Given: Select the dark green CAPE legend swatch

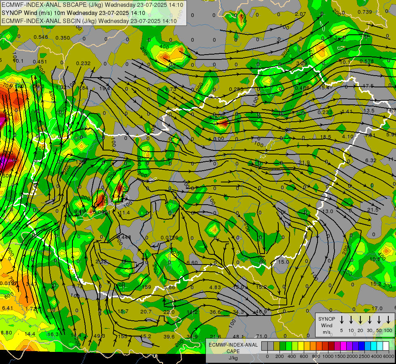Looking at the screenshot, I should tap(283, 346).
